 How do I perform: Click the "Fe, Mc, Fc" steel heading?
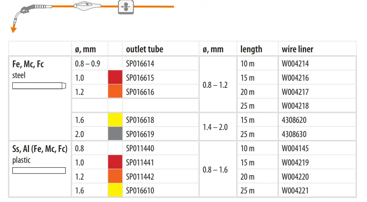pyautogui.click(x=28, y=64)
